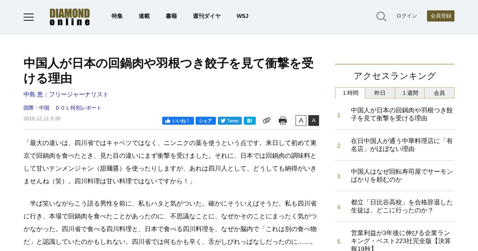Bookmark the article with the Hatena B! button
The height and width of the screenshot is (251, 478).
tap(250, 121)
